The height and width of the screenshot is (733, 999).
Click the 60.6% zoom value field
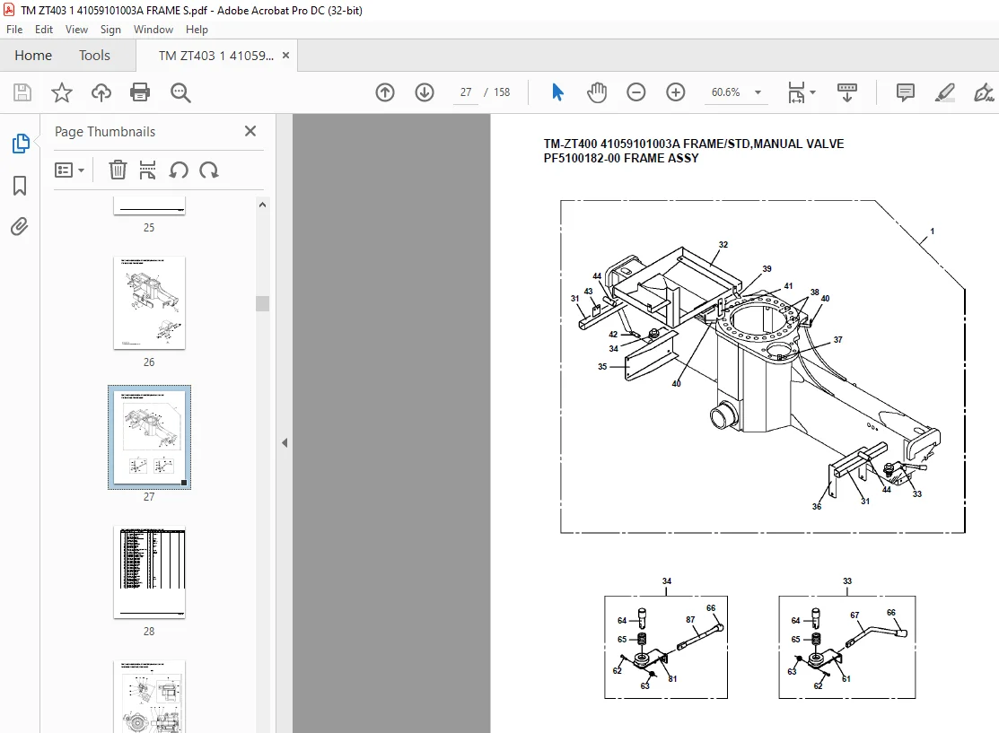point(725,92)
